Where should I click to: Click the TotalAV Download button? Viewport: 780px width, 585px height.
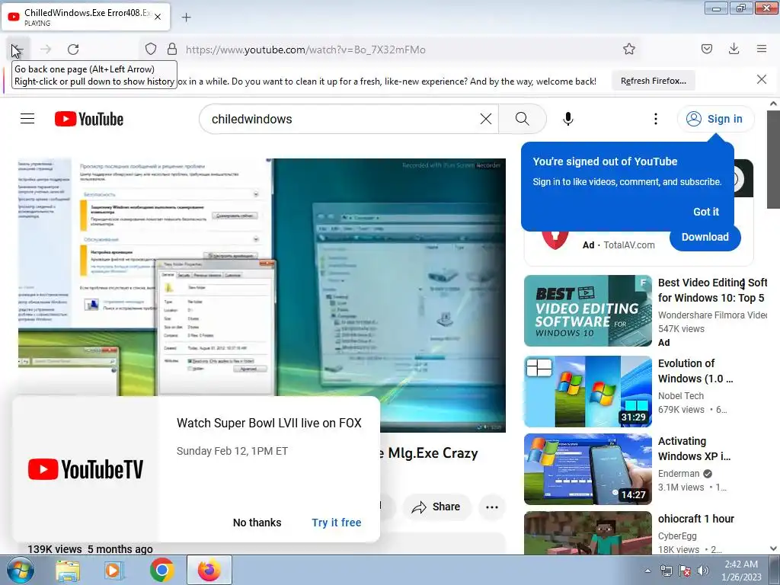point(705,238)
